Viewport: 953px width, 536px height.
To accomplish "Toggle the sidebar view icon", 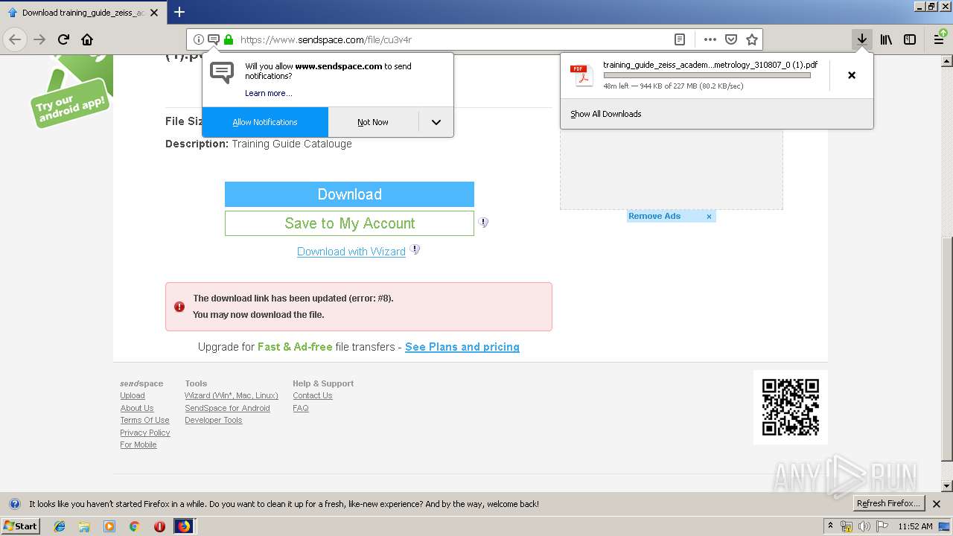I will tap(910, 39).
